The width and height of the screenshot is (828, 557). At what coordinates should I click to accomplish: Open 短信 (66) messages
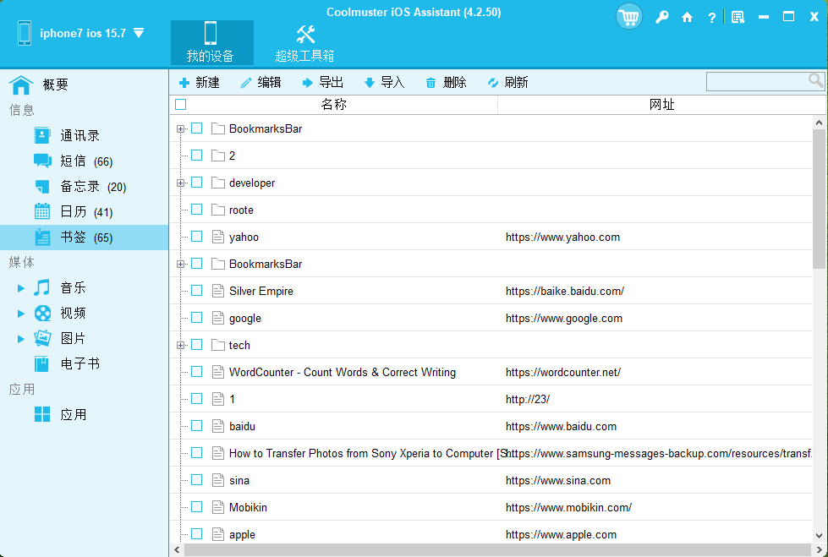[x=73, y=161]
